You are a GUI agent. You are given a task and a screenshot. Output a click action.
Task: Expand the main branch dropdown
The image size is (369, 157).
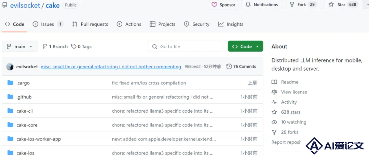click(x=20, y=46)
